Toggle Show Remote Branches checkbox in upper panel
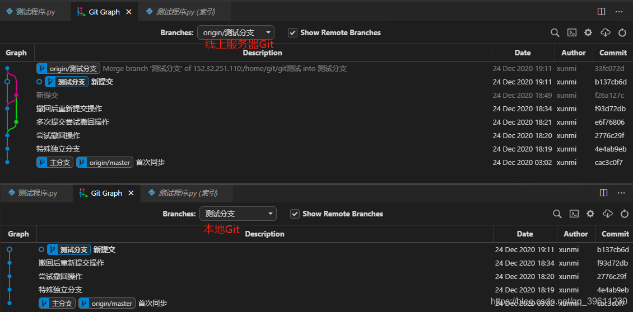This screenshot has height=312, width=633. point(292,32)
